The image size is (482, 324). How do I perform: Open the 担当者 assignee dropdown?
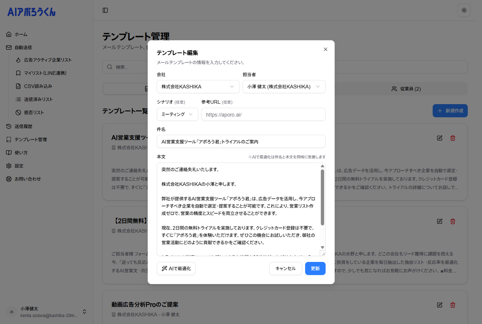click(x=284, y=87)
